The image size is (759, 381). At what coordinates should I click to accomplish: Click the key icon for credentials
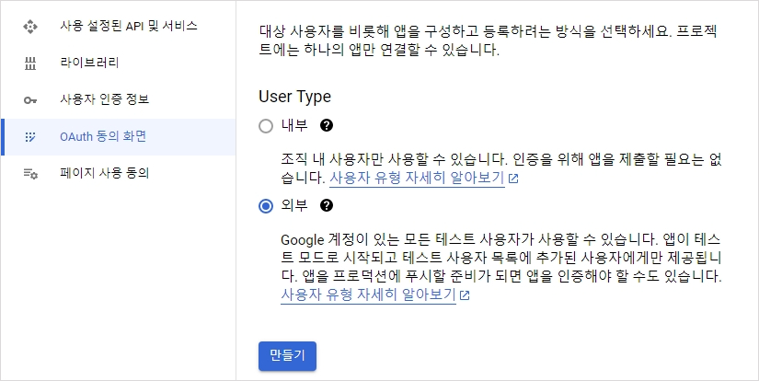coord(29,99)
